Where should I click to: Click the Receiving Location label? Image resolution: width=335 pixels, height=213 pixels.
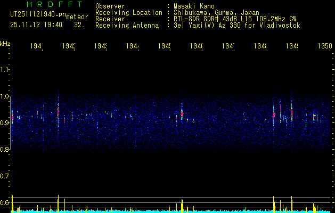tap(129, 13)
